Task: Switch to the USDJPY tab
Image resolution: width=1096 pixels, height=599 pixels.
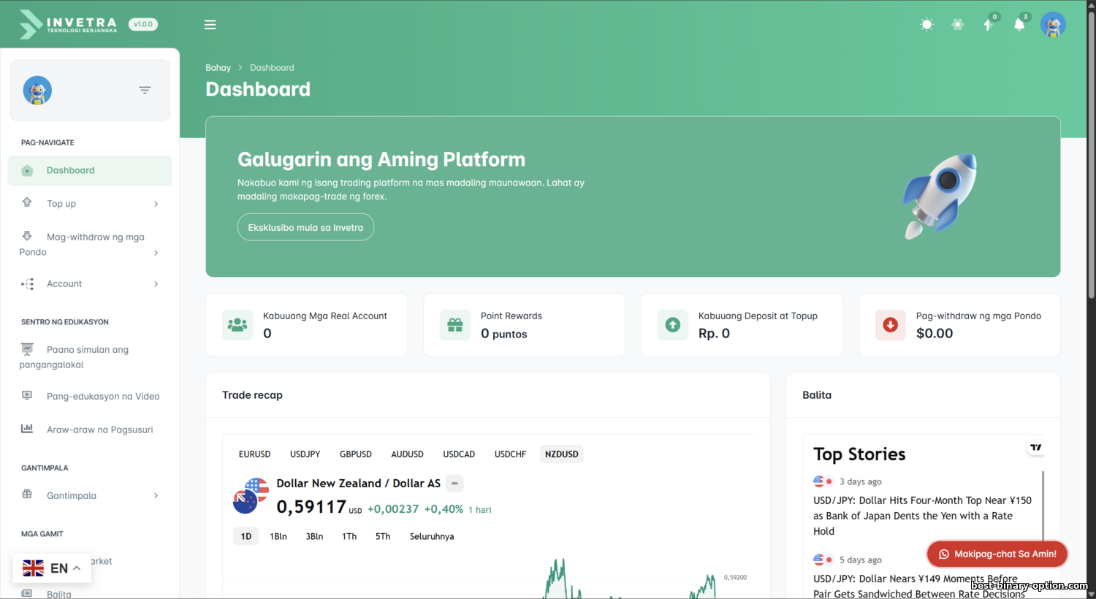Action: pyautogui.click(x=305, y=454)
